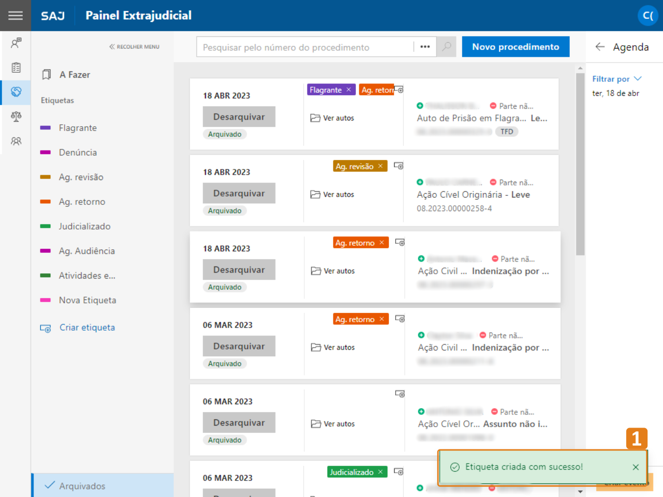The width and height of the screenshot is (663, 497).
Task: Click Novo procedimento button
Action: pos(515,47)
